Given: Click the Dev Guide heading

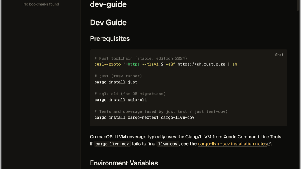Looking at the screenshot, I should [x=108, y=23].
